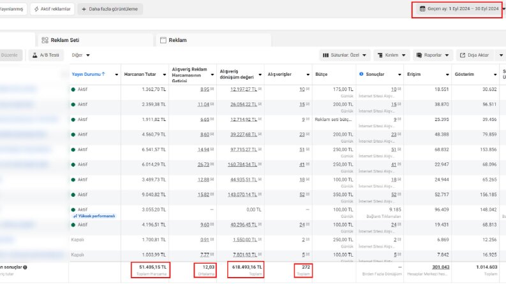Click the columns icon in Sütunlar button
Screen dimensions: 506x284
tap(325, 55)
